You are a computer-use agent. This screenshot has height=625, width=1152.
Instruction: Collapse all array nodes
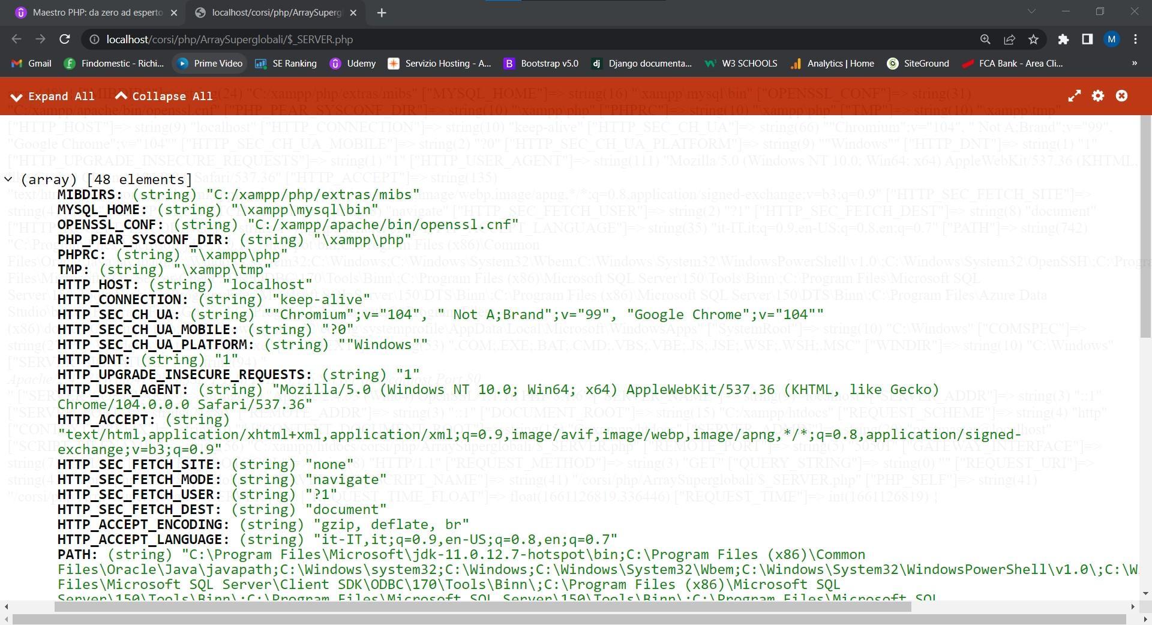pyautogui.click(x=164, y=96)
